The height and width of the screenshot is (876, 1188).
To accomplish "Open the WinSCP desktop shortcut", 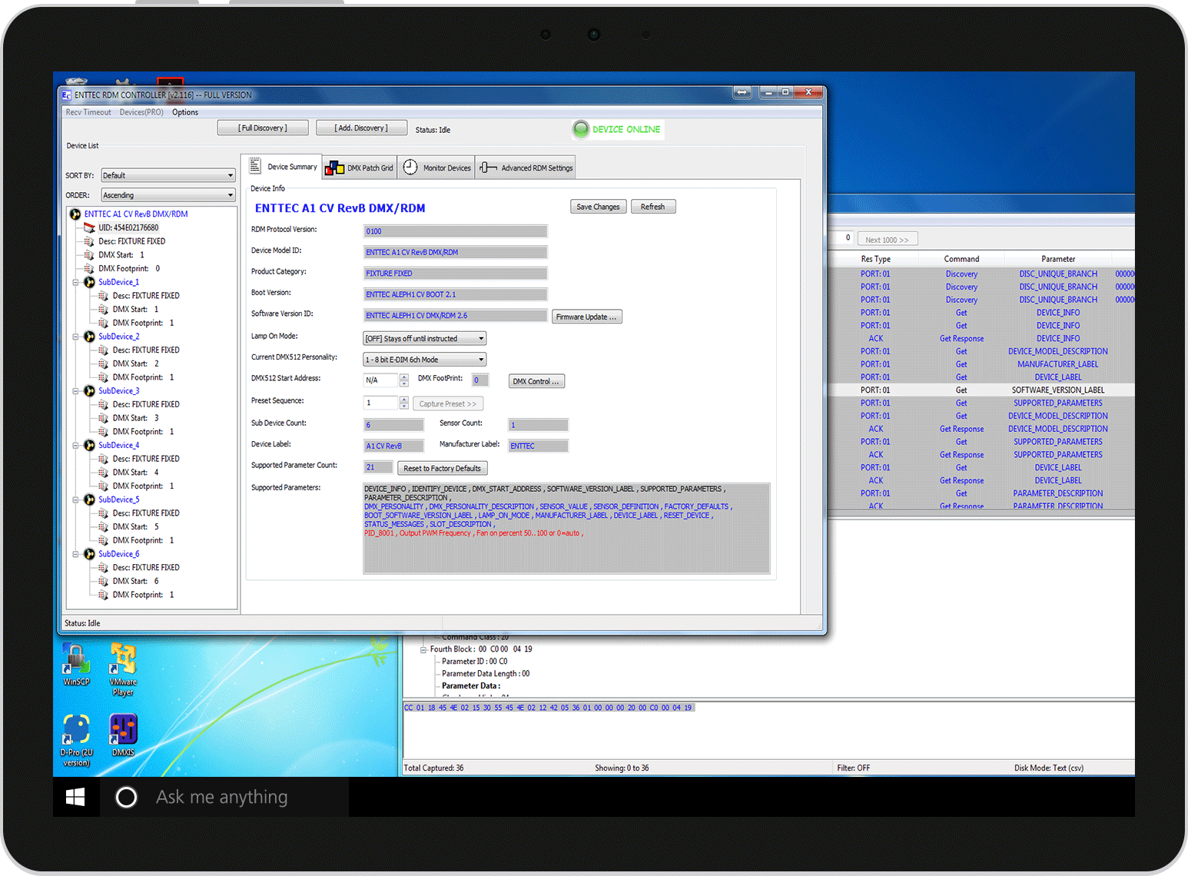I will [76, 665].
